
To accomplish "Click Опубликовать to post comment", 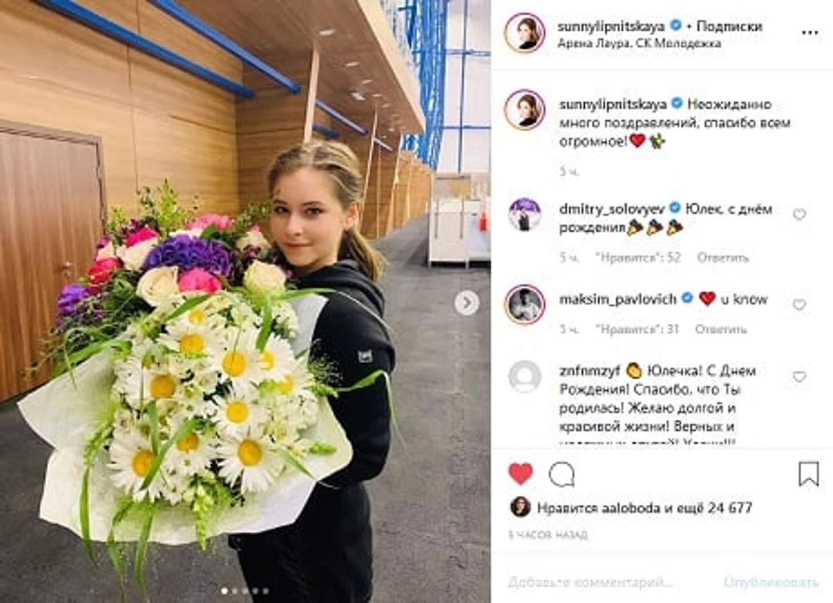I will [771, 582].
